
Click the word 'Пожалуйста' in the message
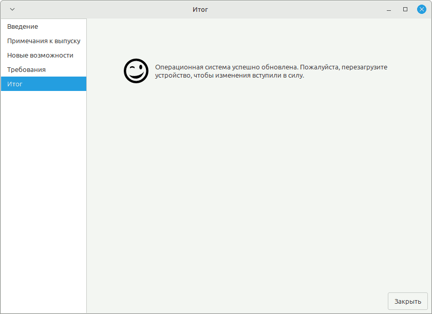click(320, 67)
